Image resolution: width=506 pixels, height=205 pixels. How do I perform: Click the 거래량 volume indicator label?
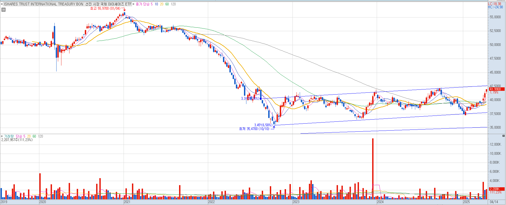(9, 136)
